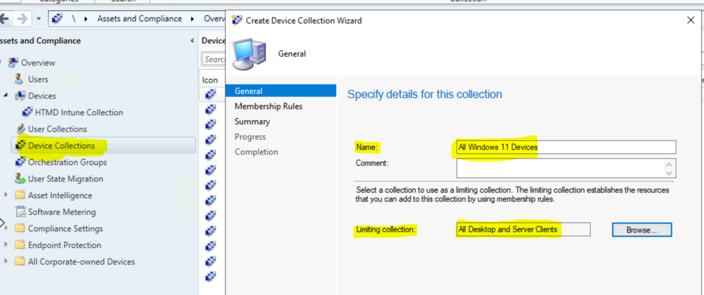This screenshot has width=704, height=295.
Task: Expand All Corporate-owned Devices node
Action: point(6,262)
